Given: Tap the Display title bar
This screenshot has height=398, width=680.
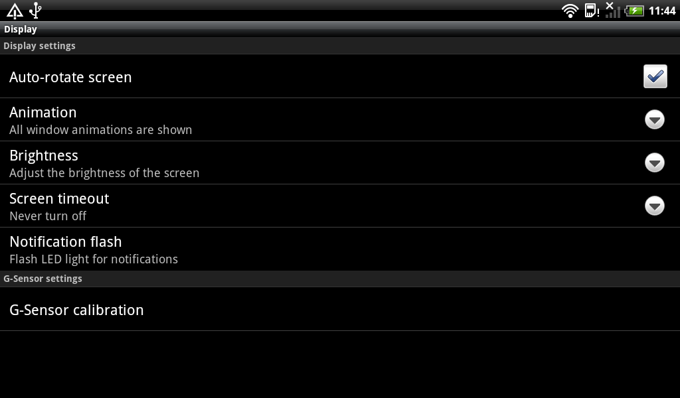Looking at the screenshot, I should [x=340, y=29].
